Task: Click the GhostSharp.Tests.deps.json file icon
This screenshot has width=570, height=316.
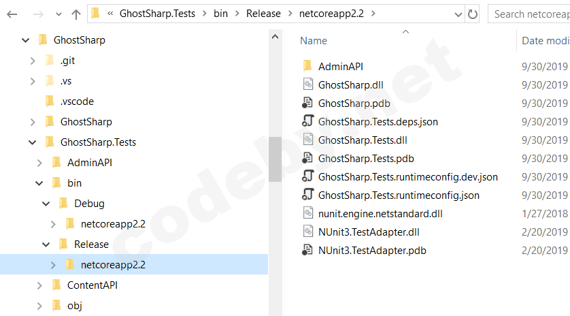Action: click(307, 122)
